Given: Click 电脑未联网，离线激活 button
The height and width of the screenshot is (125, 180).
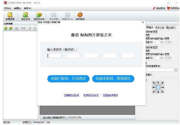Looking at the screenshot, I should click(x=113, y=79).
